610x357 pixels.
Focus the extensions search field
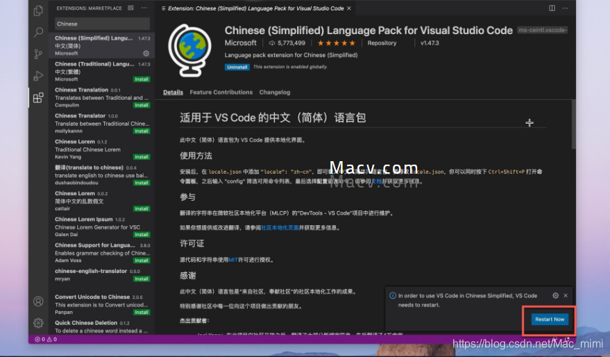point(102,24)
